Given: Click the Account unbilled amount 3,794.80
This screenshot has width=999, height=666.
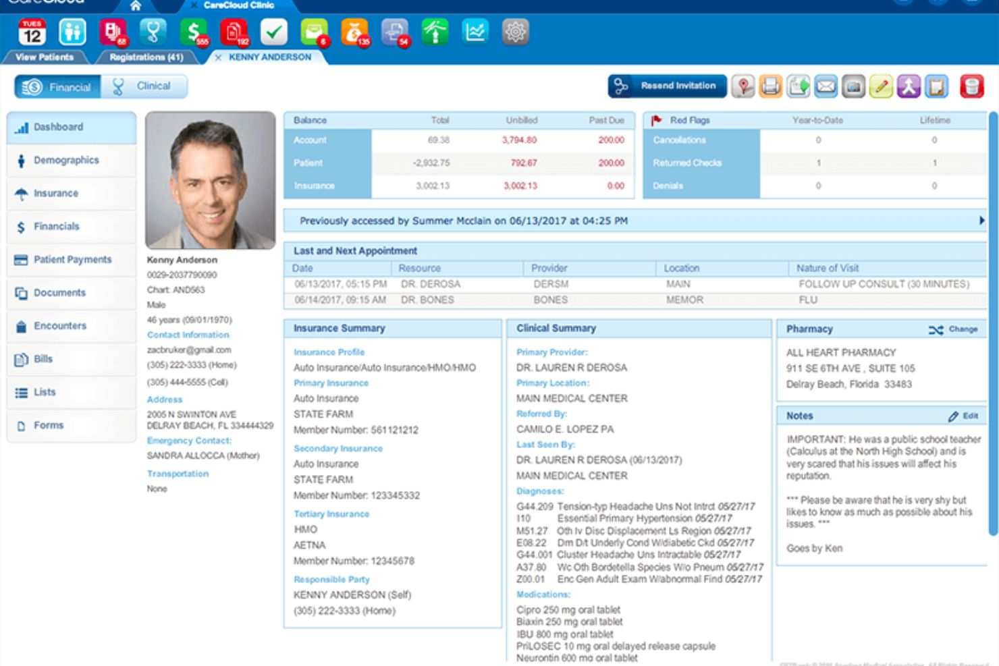Looking at the screenshot, I should (x=519, y=140).
